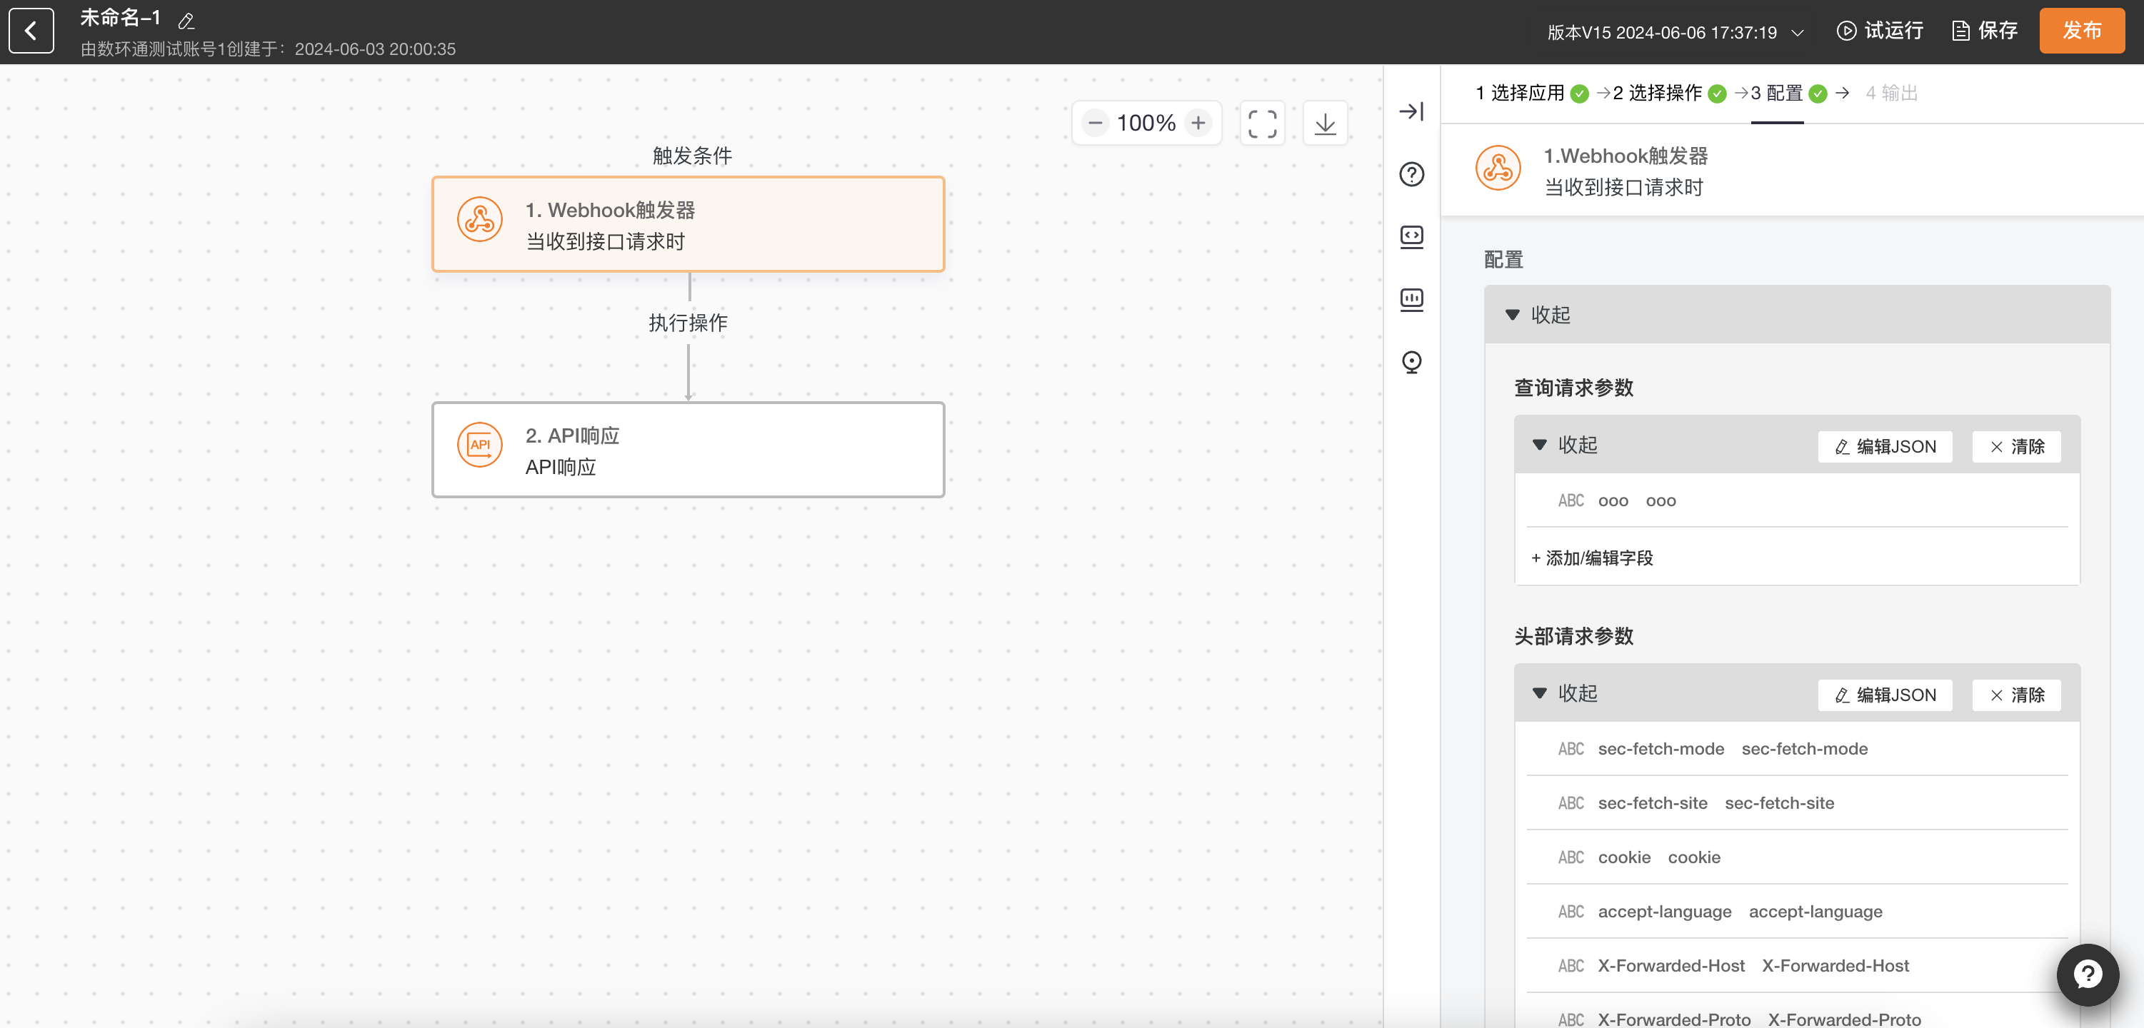The width and height of the screenshot is (2144, 1028).
Task: Click 清除 under 查询请求参数
Action: coord(2017,447)
